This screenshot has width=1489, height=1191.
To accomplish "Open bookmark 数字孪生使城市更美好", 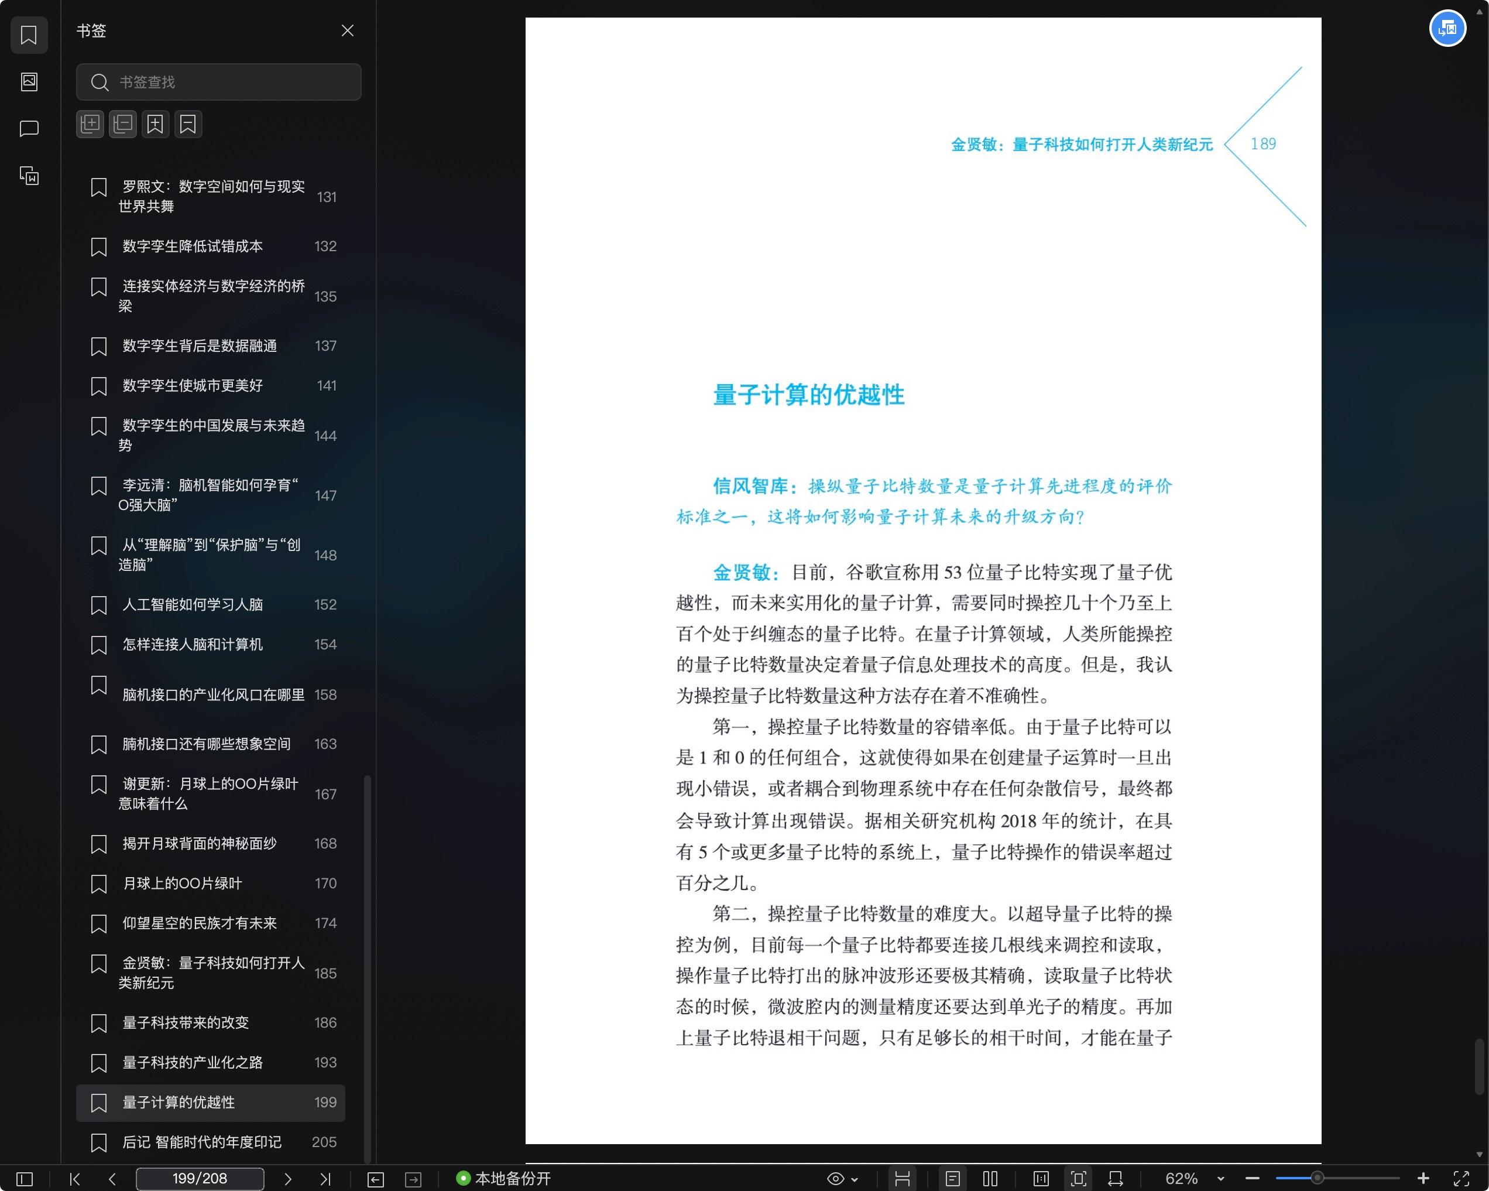I will click(x=211, y=385).
